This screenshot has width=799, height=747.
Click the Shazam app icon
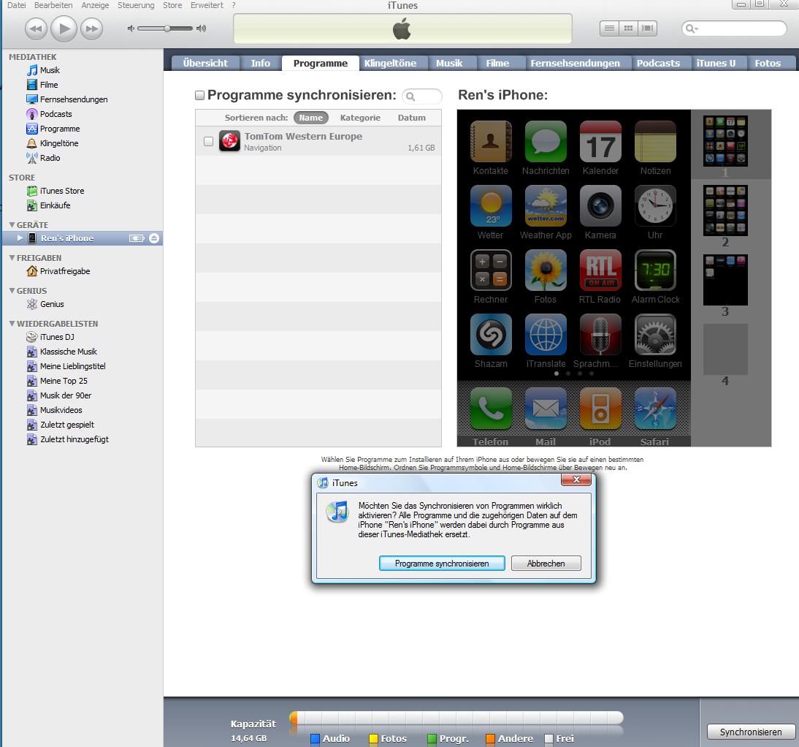[491, 335]
